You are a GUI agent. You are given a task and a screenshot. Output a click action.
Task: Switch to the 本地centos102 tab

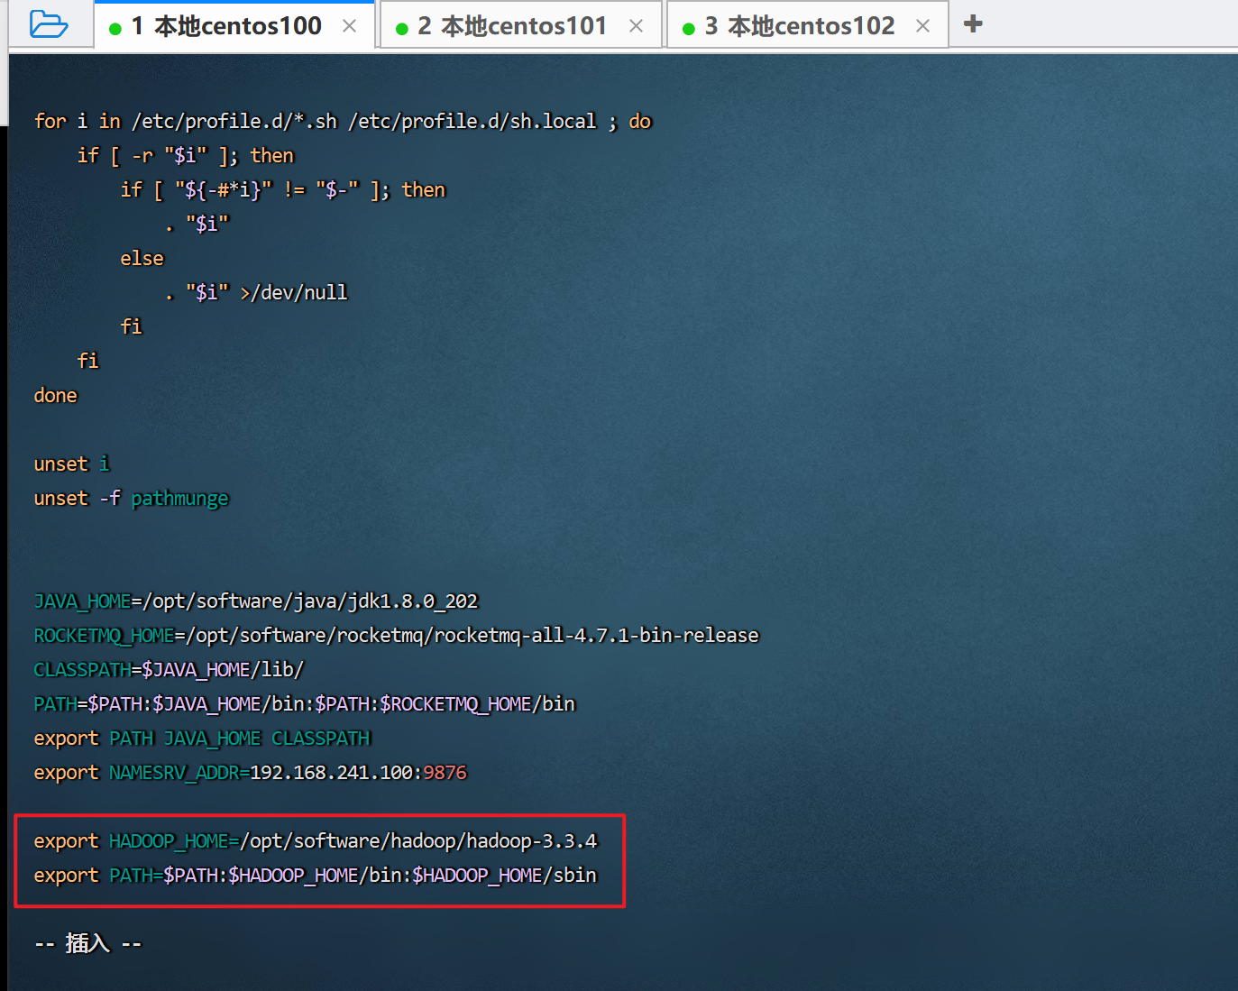807,26
